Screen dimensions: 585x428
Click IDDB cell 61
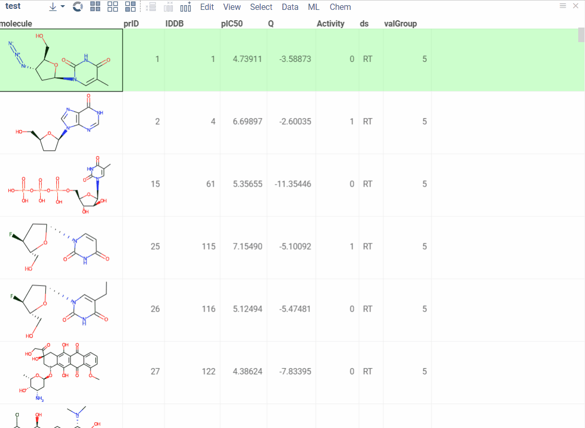pos(211,184)
